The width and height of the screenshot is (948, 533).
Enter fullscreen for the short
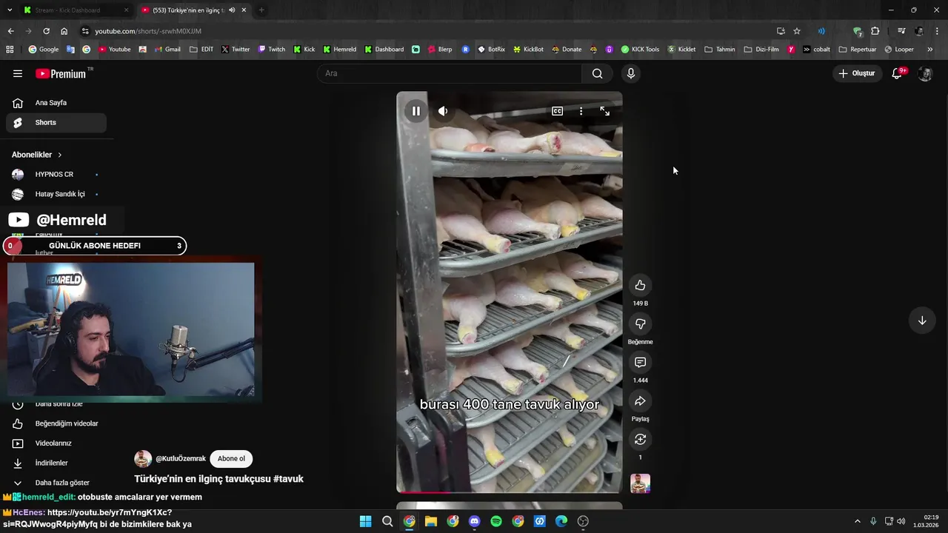pos(604,111)
